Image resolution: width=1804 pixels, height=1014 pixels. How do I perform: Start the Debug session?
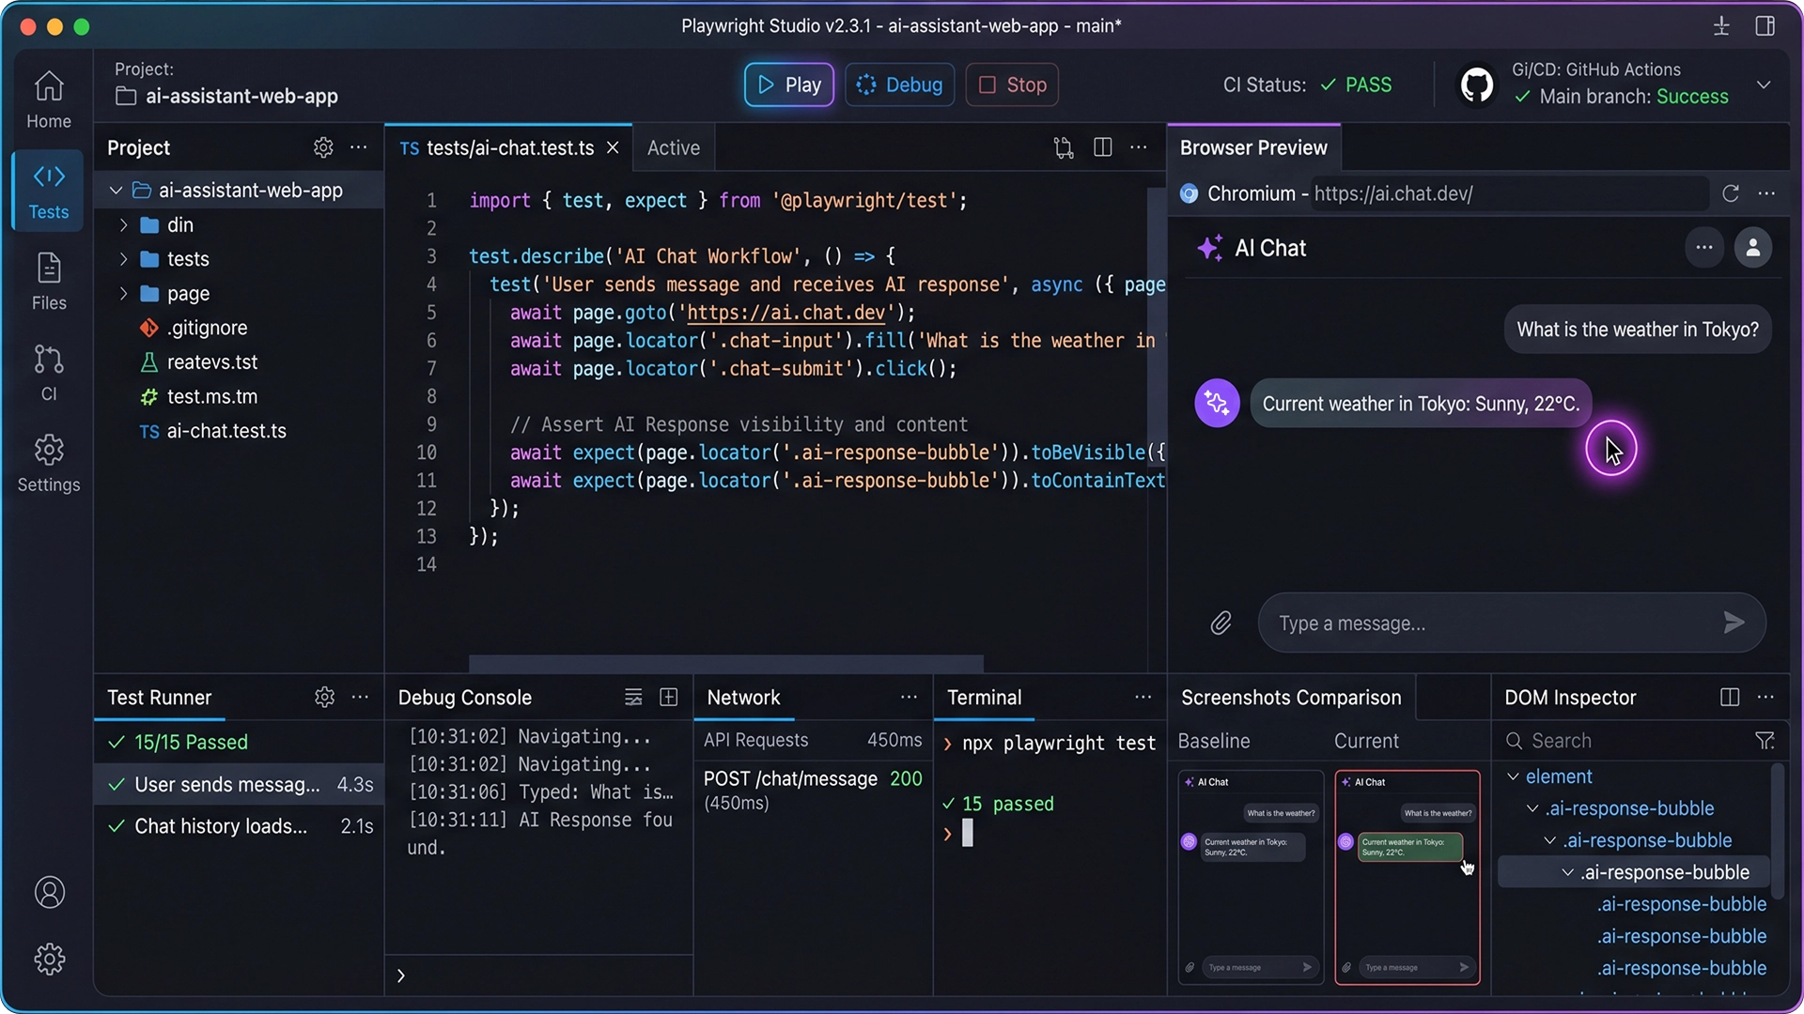pyautogui.click(x=900, y=84)
